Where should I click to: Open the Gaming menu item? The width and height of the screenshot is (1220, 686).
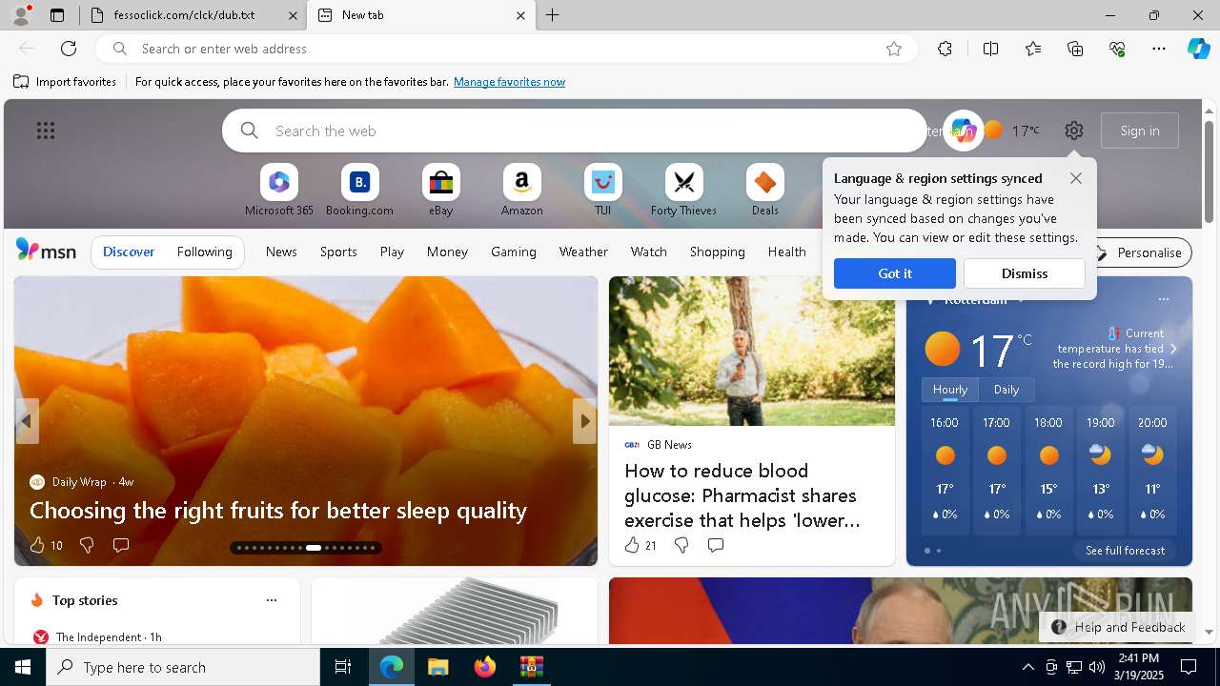pos(514,252)
